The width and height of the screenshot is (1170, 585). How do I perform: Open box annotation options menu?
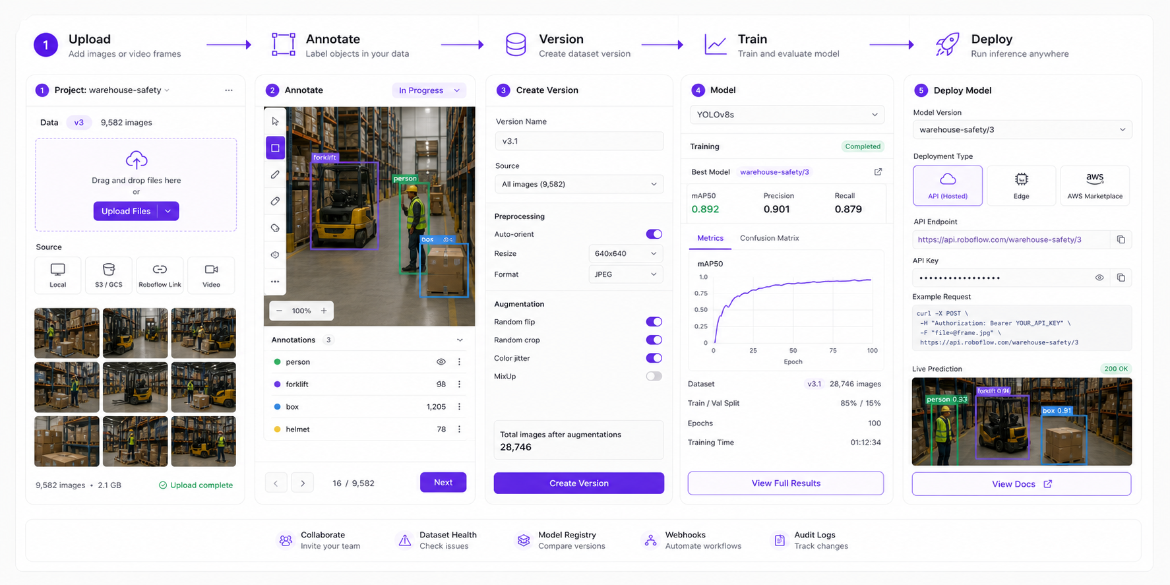click(x=460, y=407)
